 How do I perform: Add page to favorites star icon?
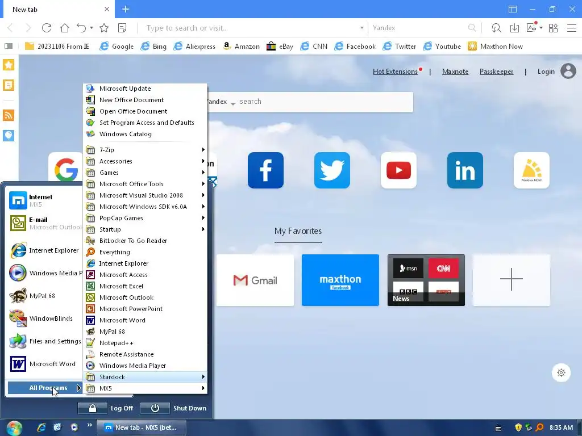[x=104, y=28]
